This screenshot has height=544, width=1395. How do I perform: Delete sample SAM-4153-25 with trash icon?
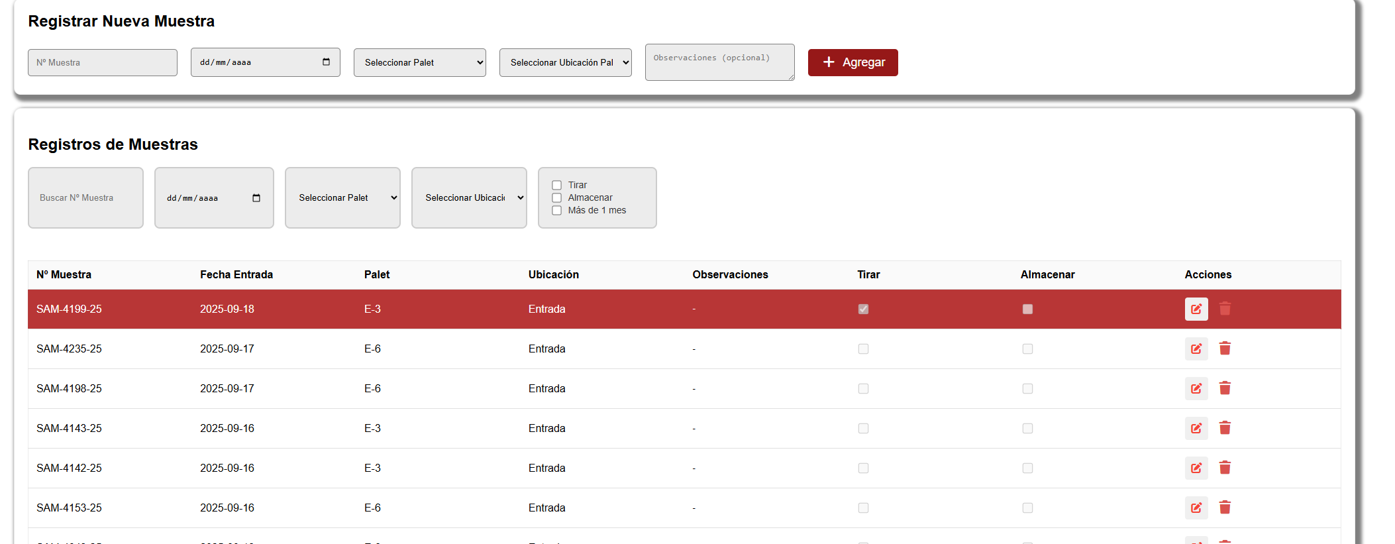(1225, 508)
